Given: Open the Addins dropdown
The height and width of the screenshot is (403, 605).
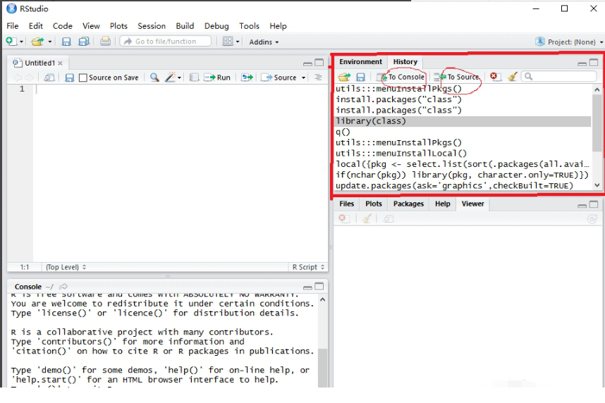Looking at the screenshot, I should click(x=264, y=42).
